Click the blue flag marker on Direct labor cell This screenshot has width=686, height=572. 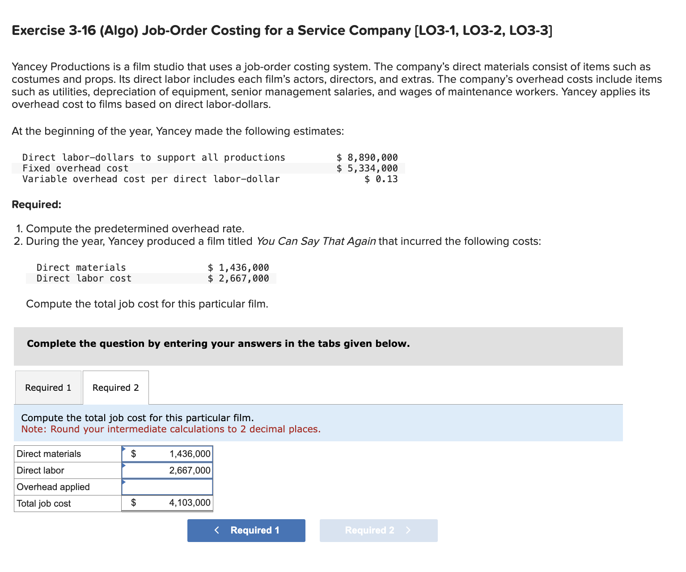[124, 465]
